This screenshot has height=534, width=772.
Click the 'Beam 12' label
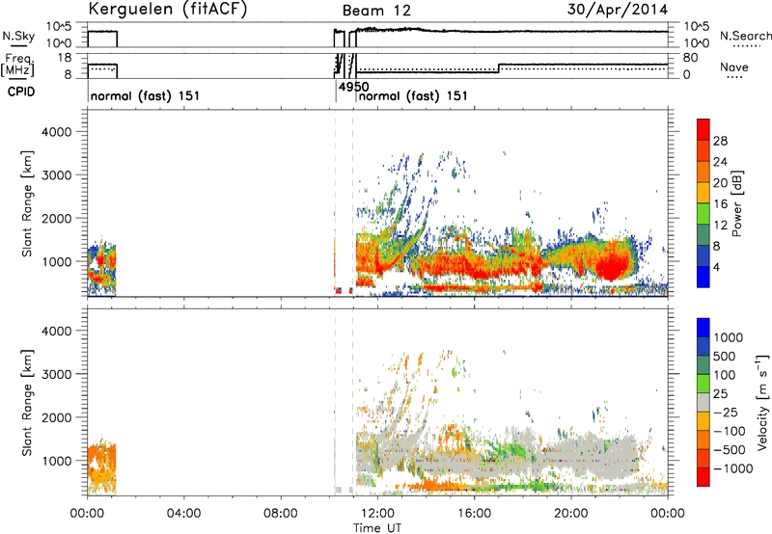click(x=376, y=11)
